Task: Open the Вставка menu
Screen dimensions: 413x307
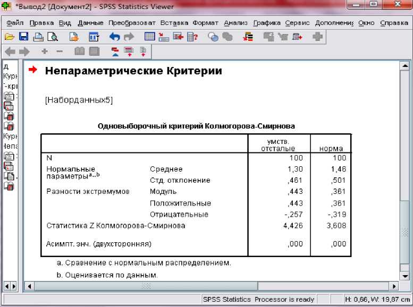Action: coord(174,23)
